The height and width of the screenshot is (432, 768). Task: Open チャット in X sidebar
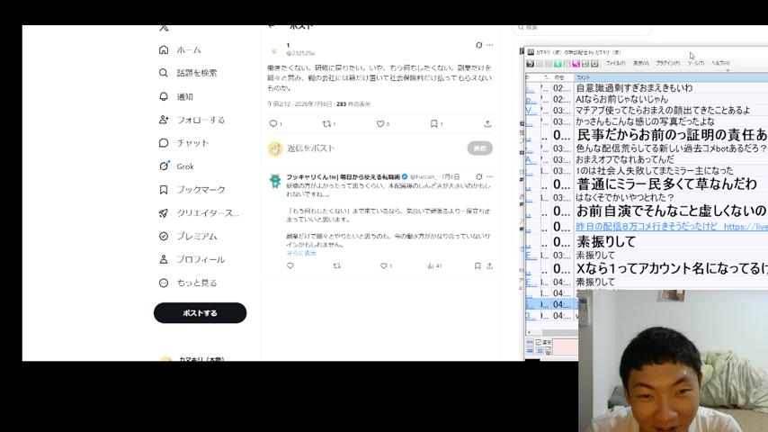(184, 143)
